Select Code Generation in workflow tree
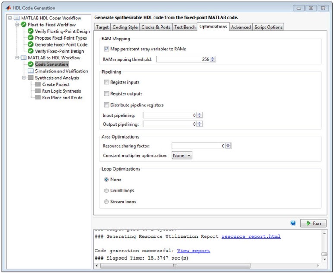 [x=52, y=64]
